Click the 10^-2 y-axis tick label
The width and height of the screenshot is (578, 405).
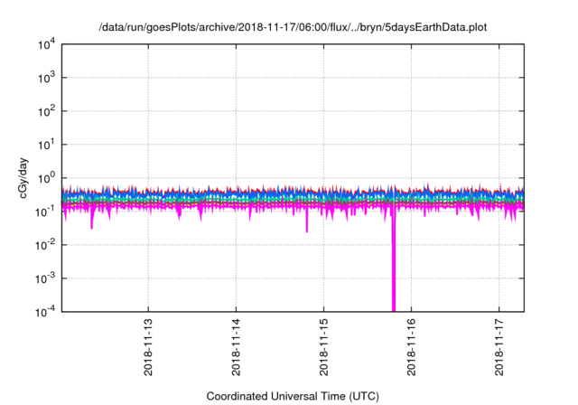tap(45, 245)
